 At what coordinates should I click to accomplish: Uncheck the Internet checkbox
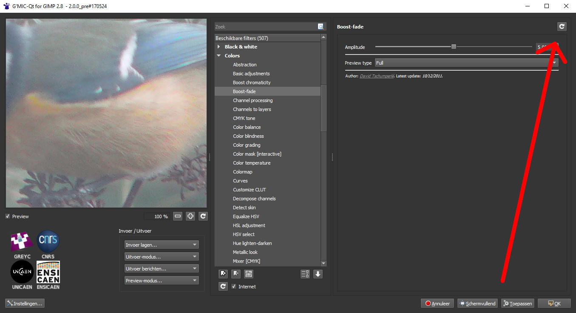click(x=234, y=287)
